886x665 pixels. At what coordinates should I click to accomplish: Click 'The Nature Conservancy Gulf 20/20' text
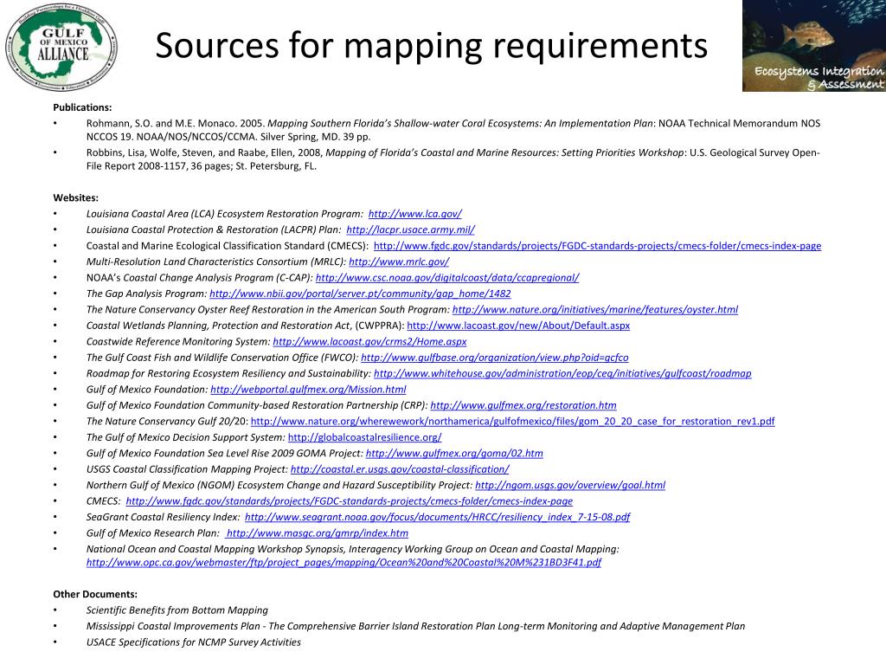click(167, 422)
